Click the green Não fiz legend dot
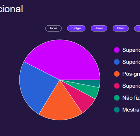This screenshot has height=136, width=140. tap(117, 98)
